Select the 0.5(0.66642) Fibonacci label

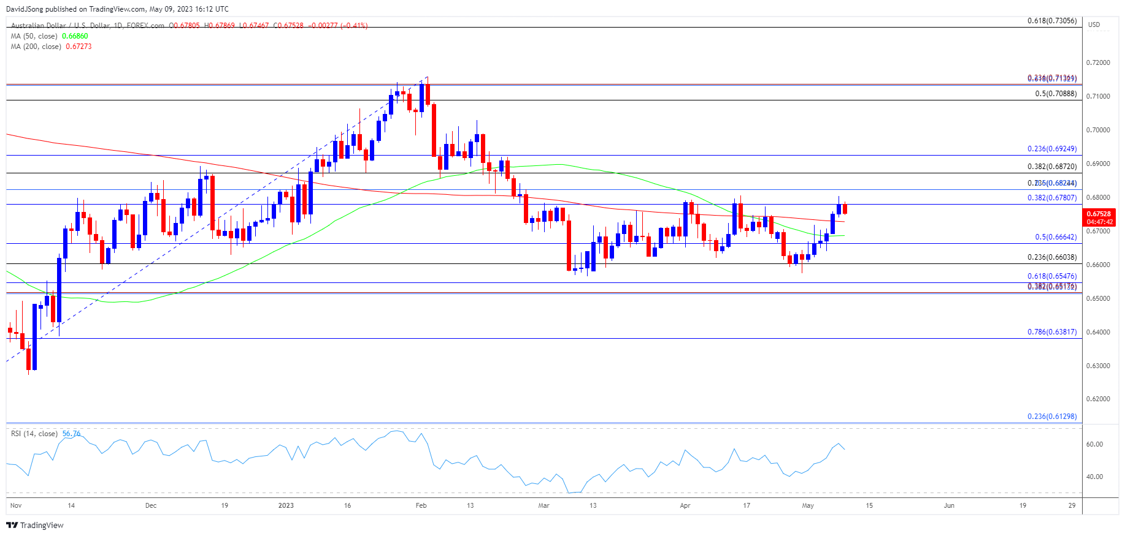coord(1056,237)
